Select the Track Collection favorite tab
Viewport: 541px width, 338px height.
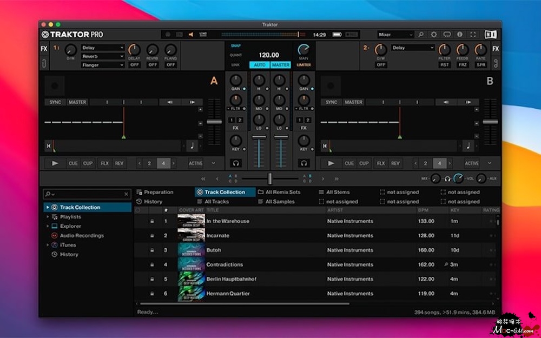[x=225, y=192]
